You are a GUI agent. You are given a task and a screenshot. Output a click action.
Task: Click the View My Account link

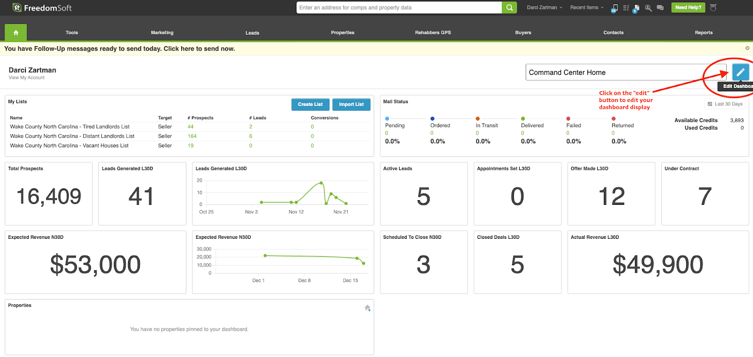(27, 78)
